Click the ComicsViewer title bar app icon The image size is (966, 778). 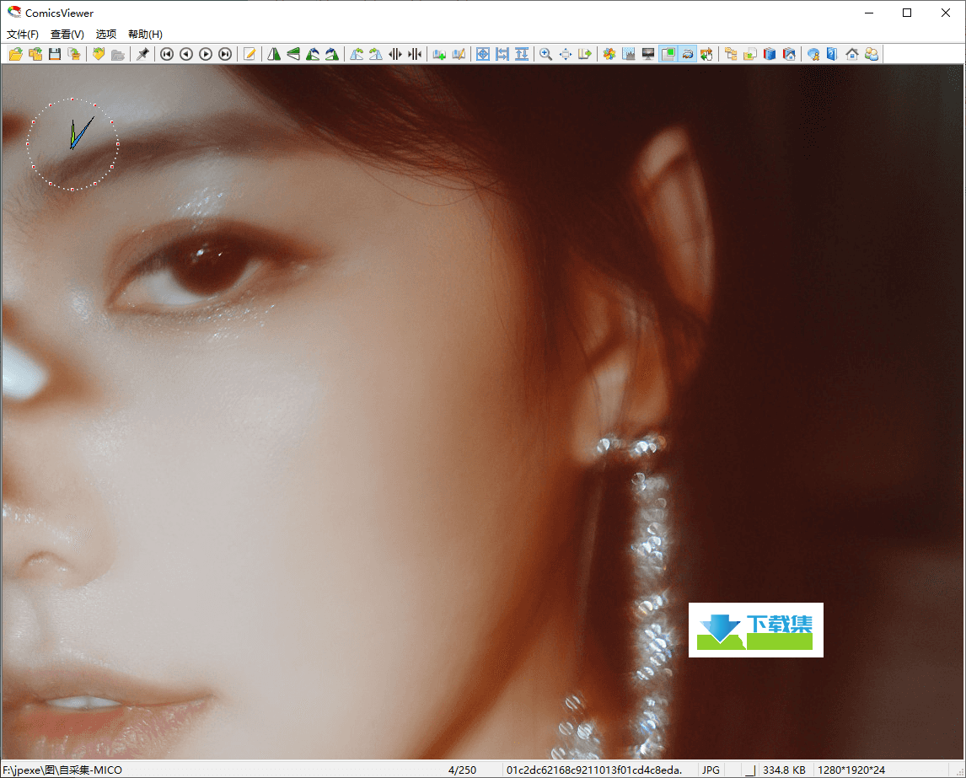coord(14,13)
